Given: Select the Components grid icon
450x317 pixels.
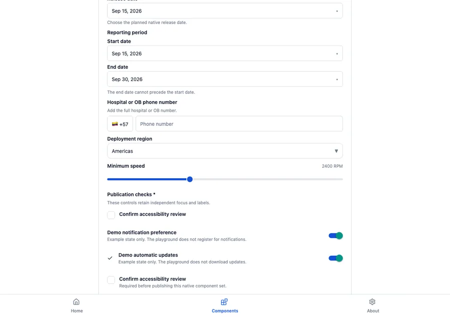Looking at the screenshot, I should pyautogui.click(x=224, y=302).
